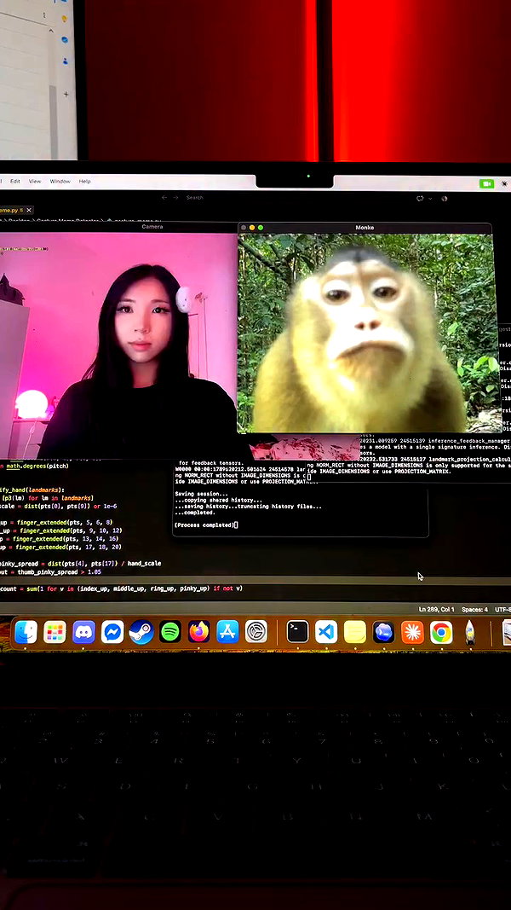Viewport: 511px width, 910px height.
Task: Launch Steam from the Dock
Action: point(141,631)
